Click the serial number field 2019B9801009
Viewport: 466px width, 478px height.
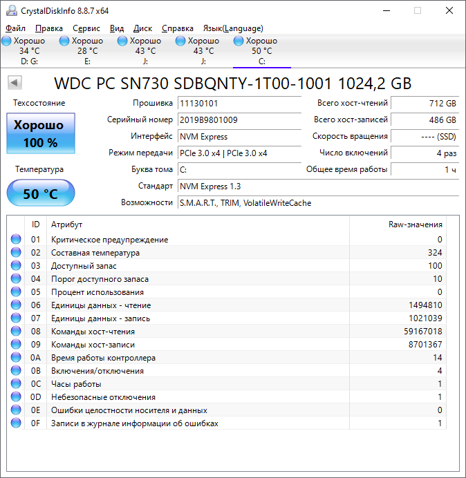pyautogui.click(x=239, y=119)
